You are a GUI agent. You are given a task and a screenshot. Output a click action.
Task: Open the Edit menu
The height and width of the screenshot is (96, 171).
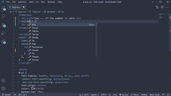tap(14, 2)
